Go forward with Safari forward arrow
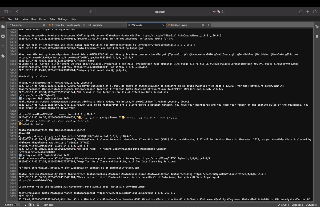320x207 pixels. (x=23, y=12)
